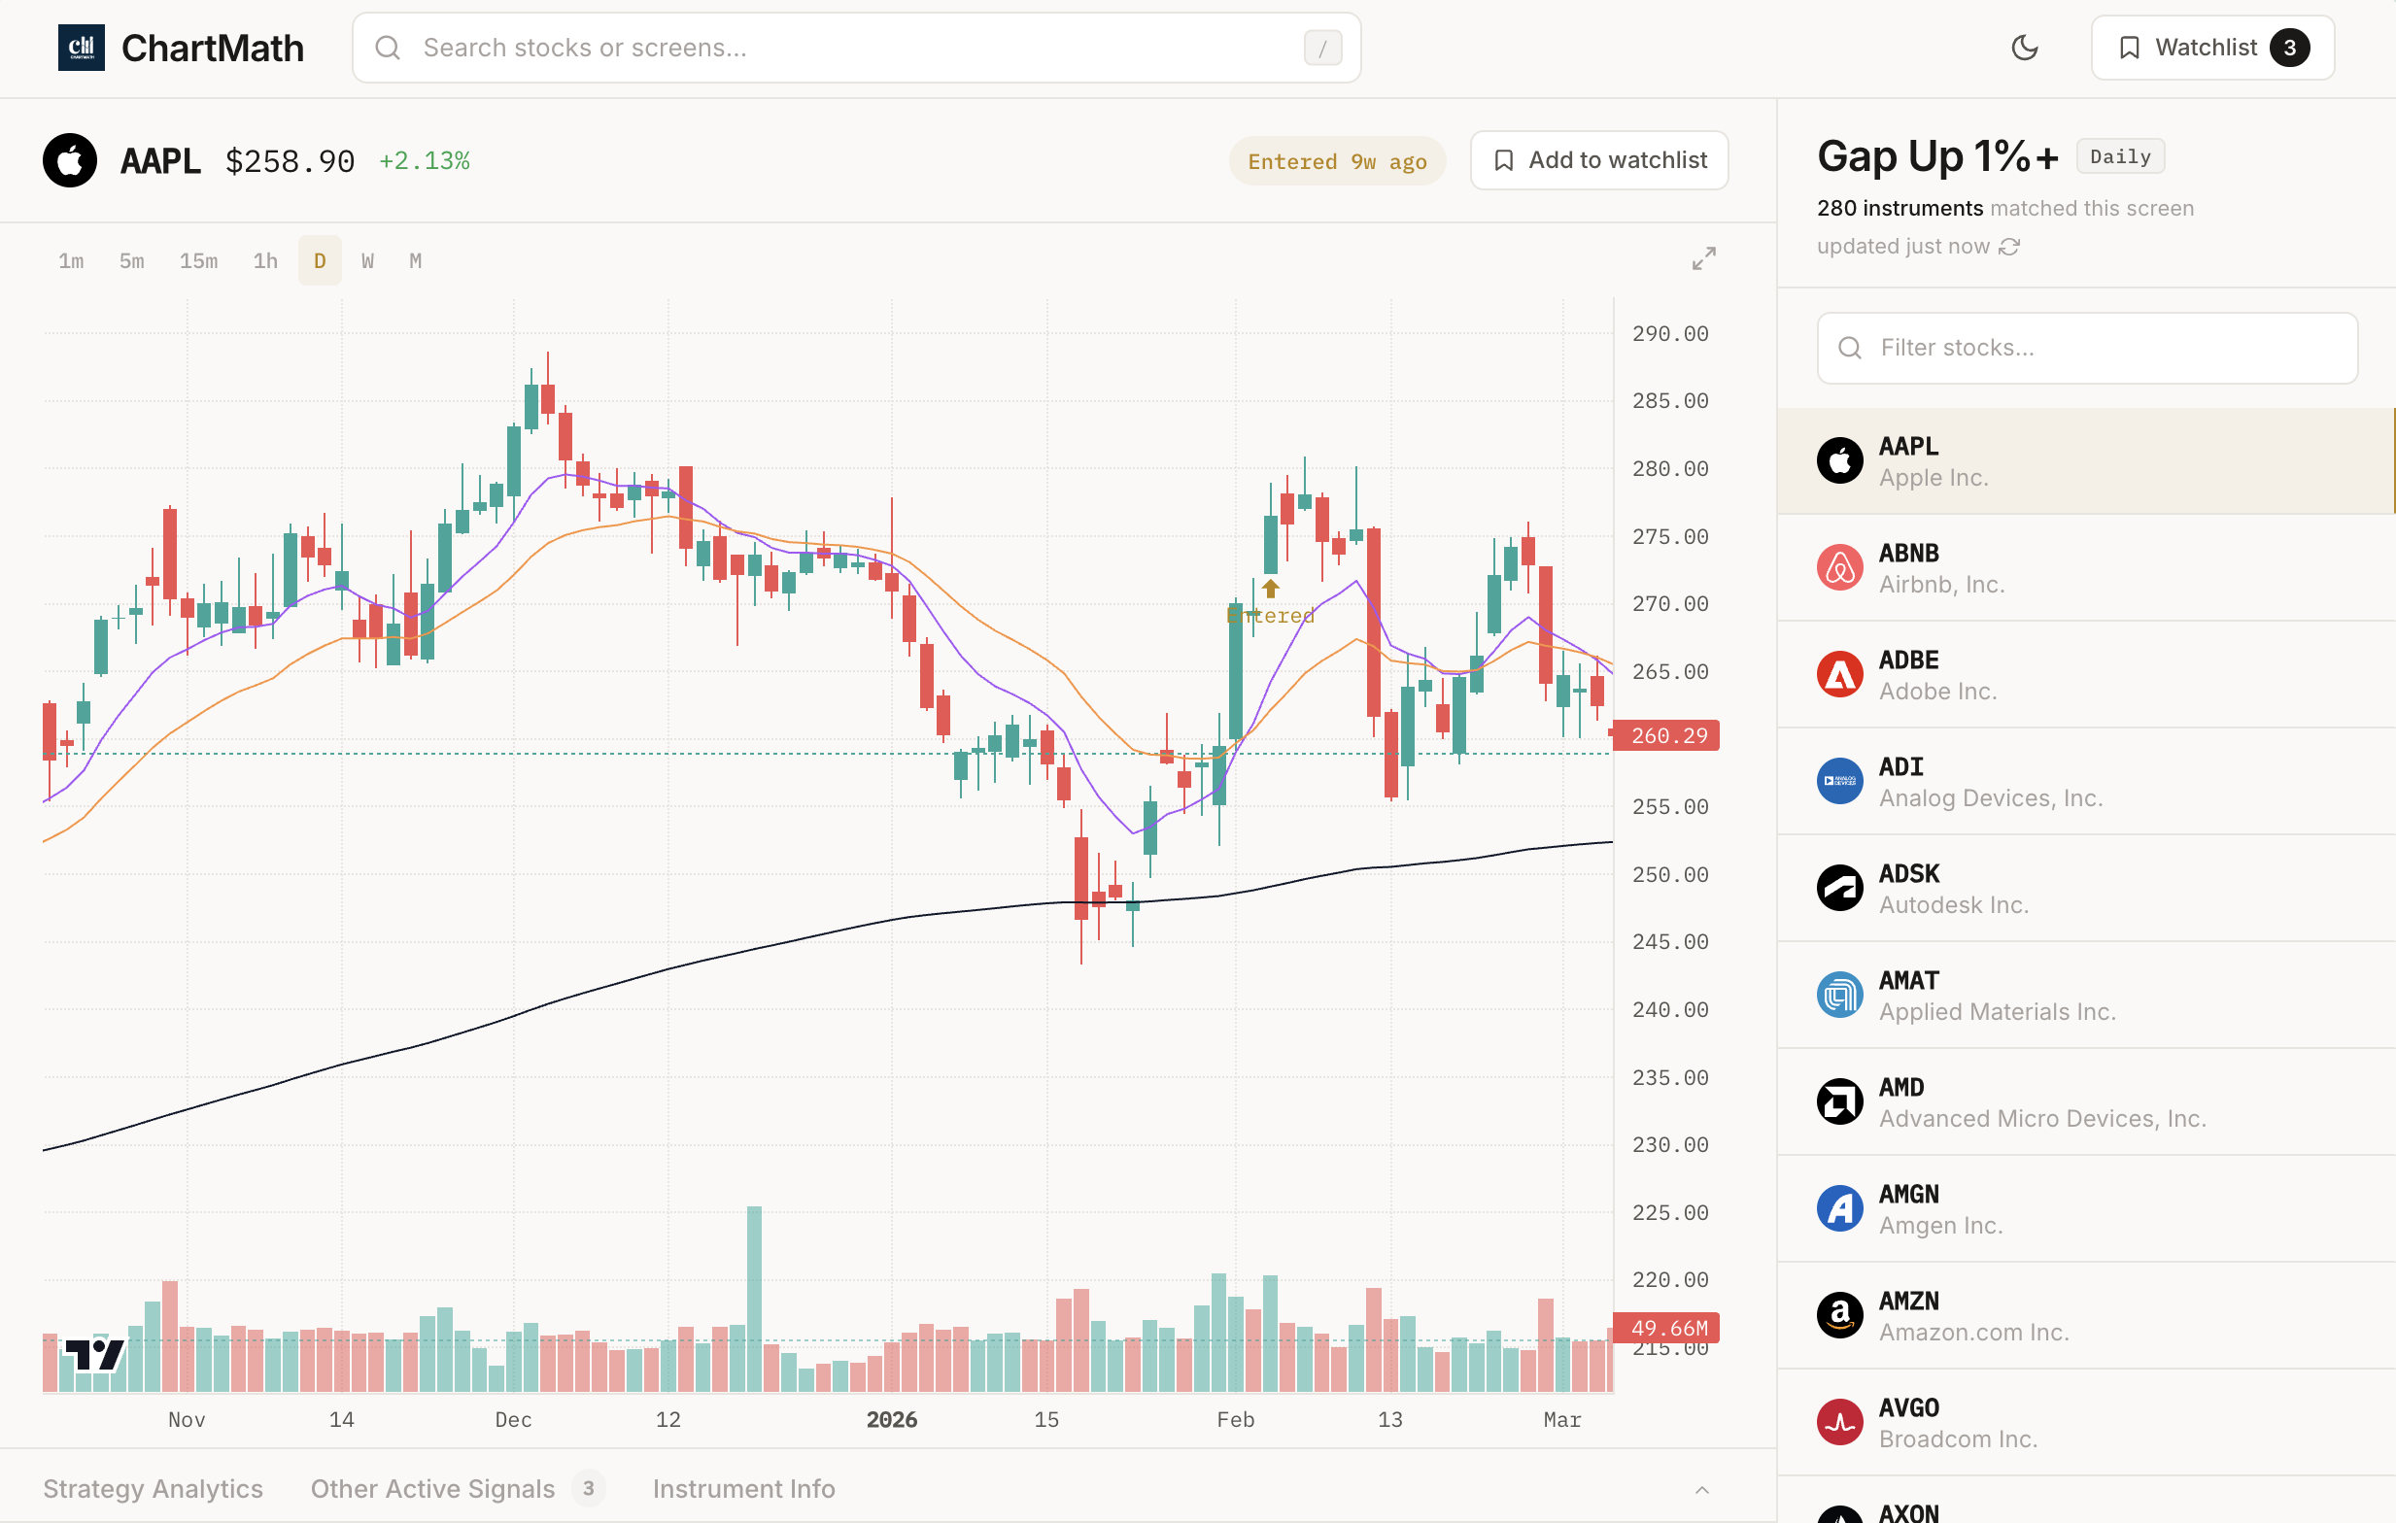The width and height of the screenshot is (2396, 1523).
Task: Switch to the Instrument Info tab
Action: [743, 1489]
